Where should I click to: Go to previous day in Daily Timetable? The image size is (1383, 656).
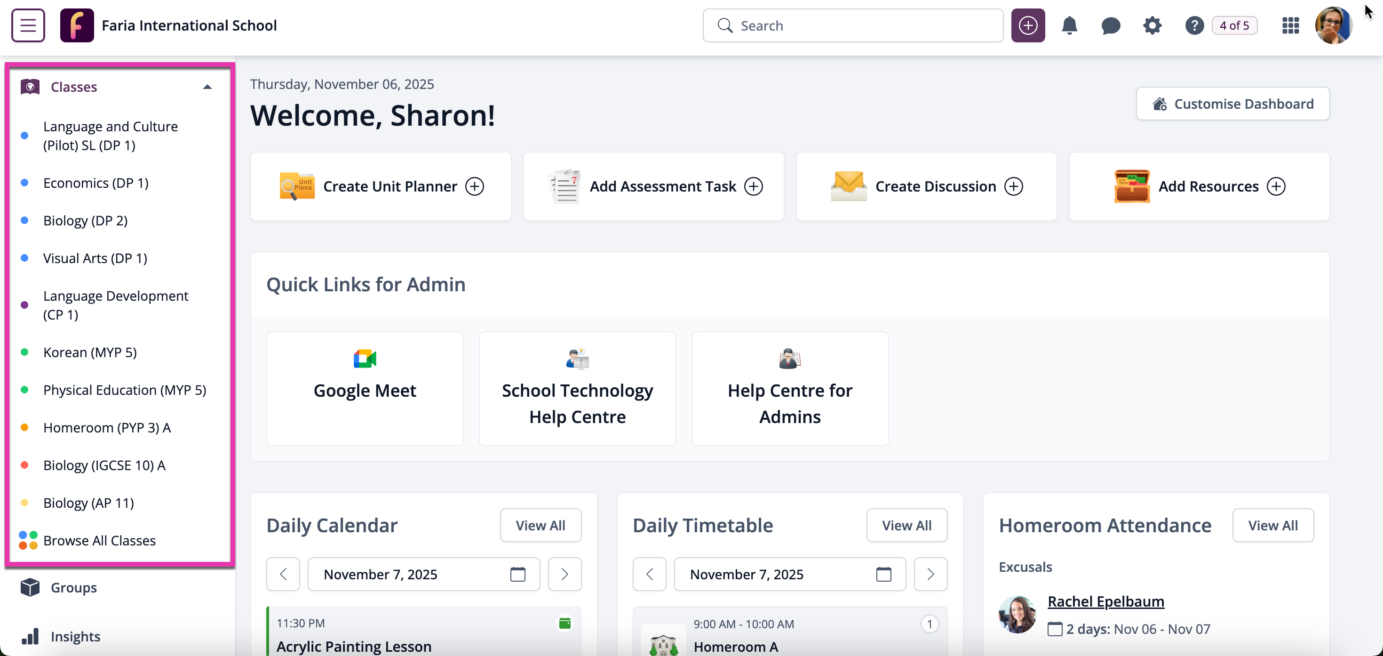[649, 574]
